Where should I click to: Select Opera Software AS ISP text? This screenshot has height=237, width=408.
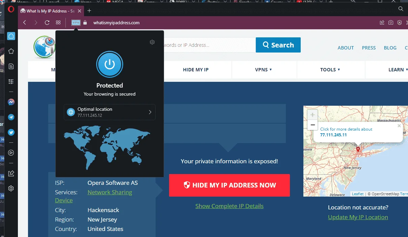point(113,183)
